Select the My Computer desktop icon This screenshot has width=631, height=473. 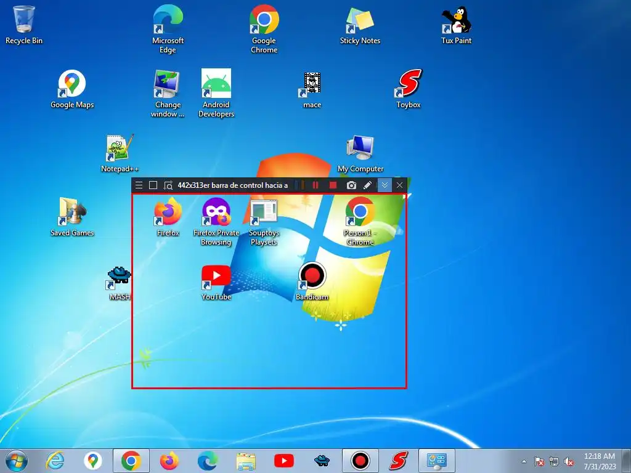360,153
